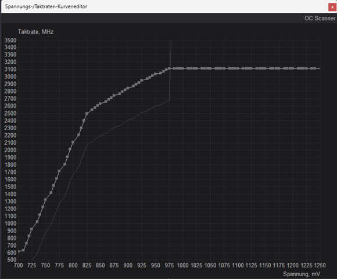This screenshot has width=337, height=279.
Task: Select the flat curve point at 1200 mV
Action: coord(292,69)
